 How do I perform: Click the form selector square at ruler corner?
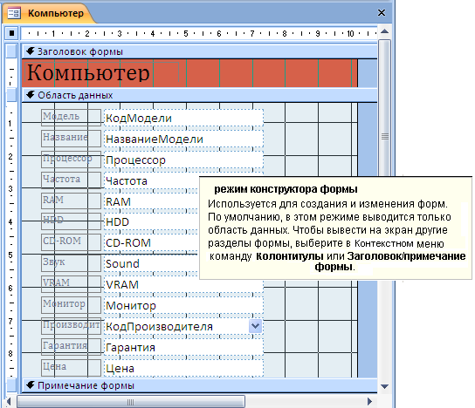[x=11, y=33]
